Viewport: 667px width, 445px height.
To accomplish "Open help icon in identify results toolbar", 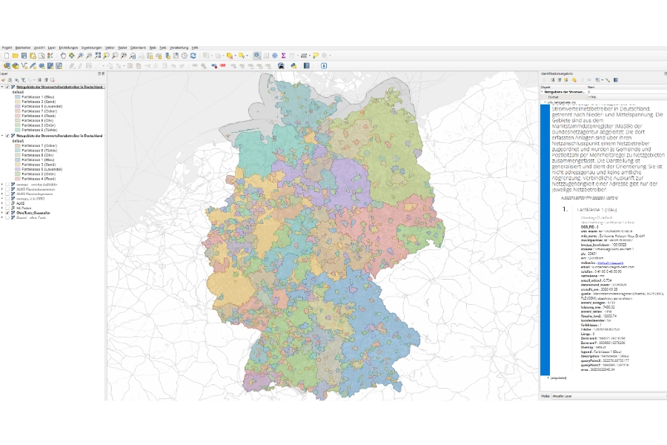I will [616, 79].
